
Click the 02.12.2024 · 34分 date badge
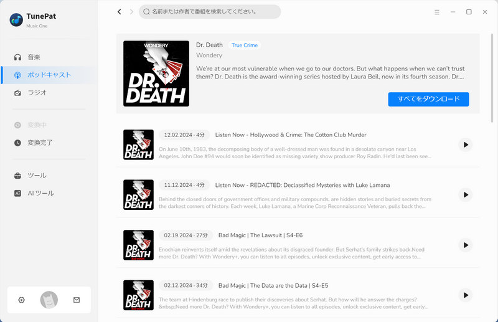coord(186,285)
